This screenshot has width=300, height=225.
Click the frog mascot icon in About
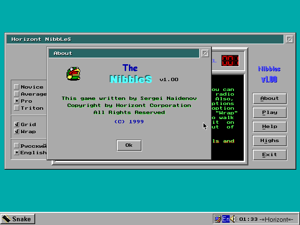pos(74,74)
